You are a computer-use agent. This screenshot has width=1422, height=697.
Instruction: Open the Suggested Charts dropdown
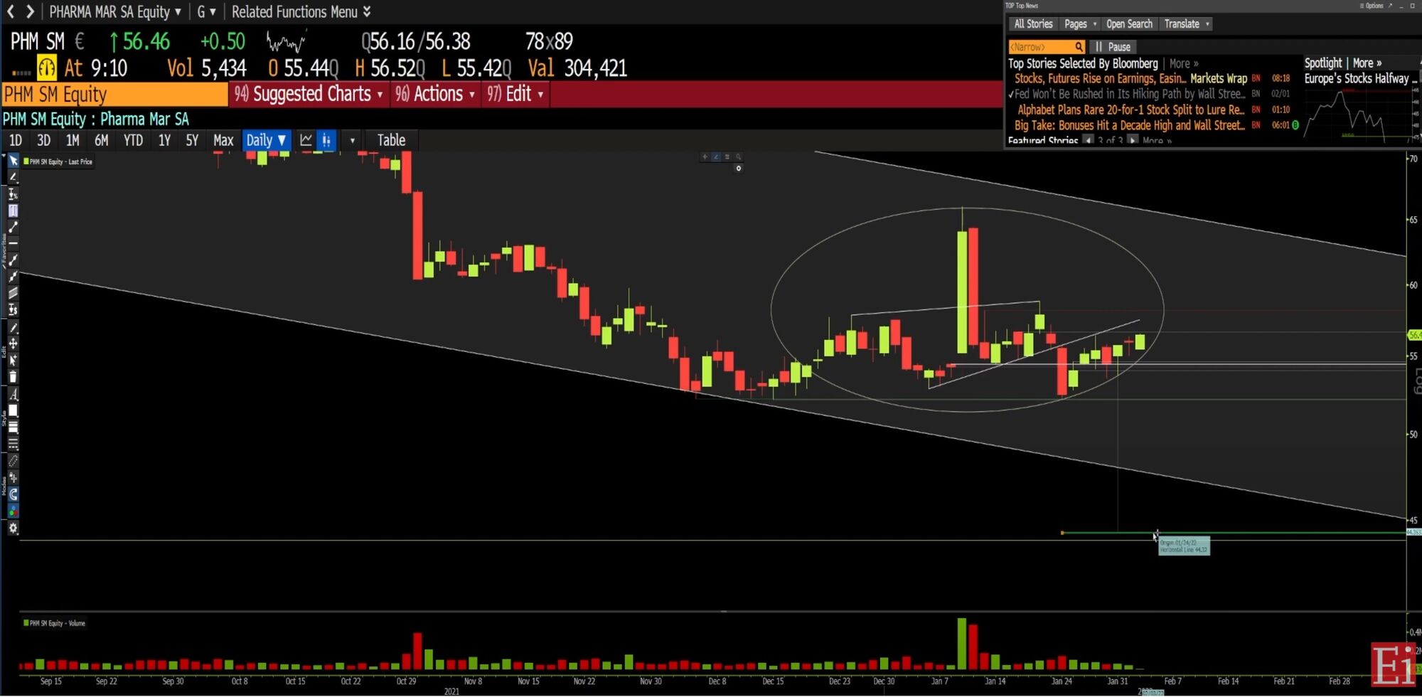click(x=309, y=94)
